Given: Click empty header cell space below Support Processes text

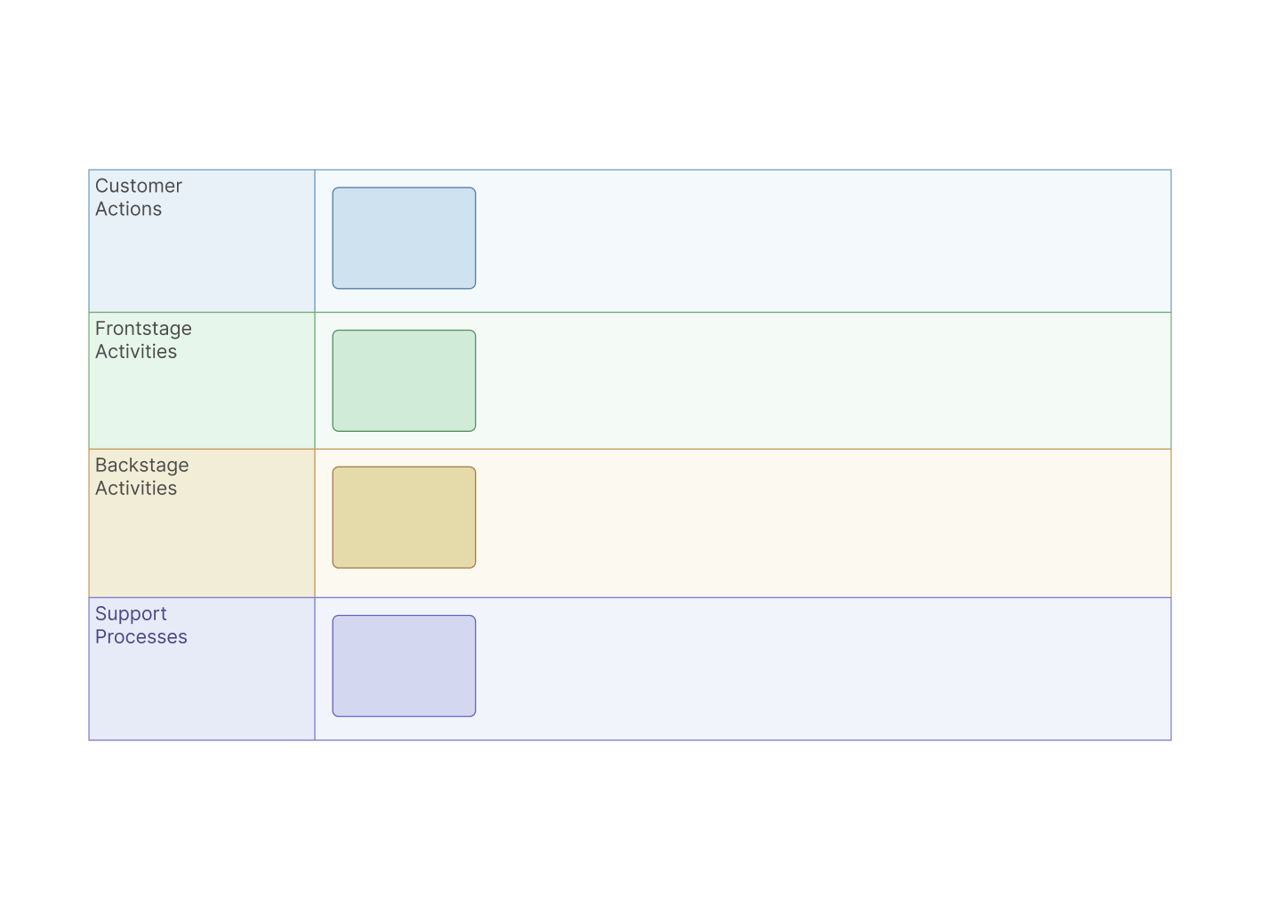Looking at the screenshot, I should point(201,698).
